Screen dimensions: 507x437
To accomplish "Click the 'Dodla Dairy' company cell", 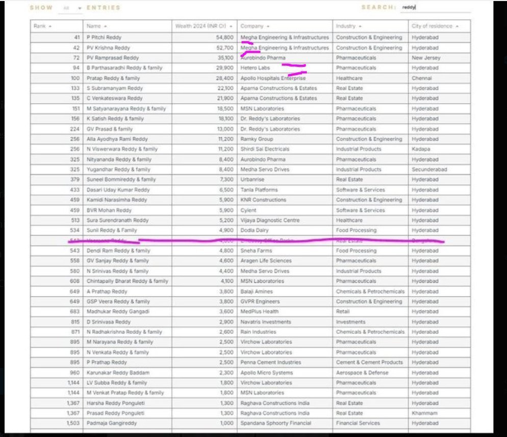I will (x=285, y=230).
